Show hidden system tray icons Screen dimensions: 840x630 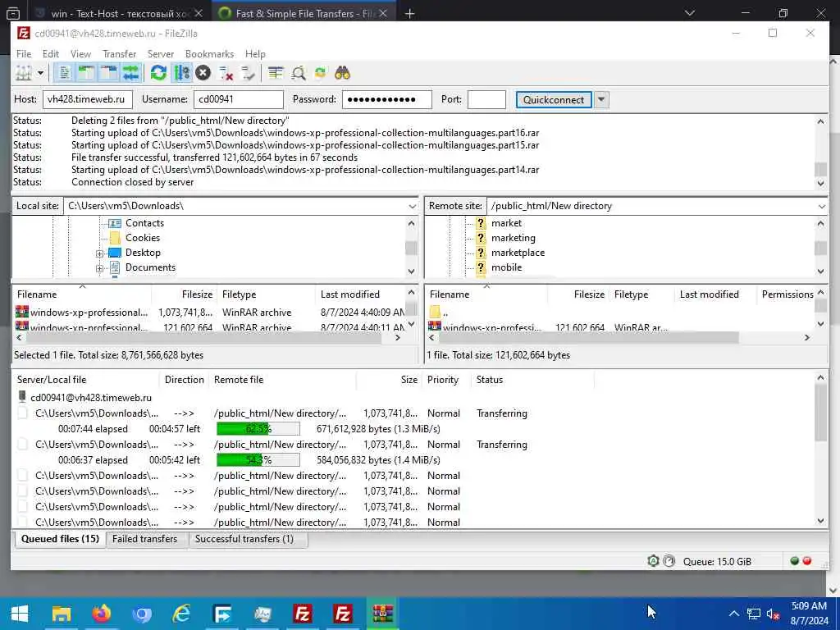(734, 614)
